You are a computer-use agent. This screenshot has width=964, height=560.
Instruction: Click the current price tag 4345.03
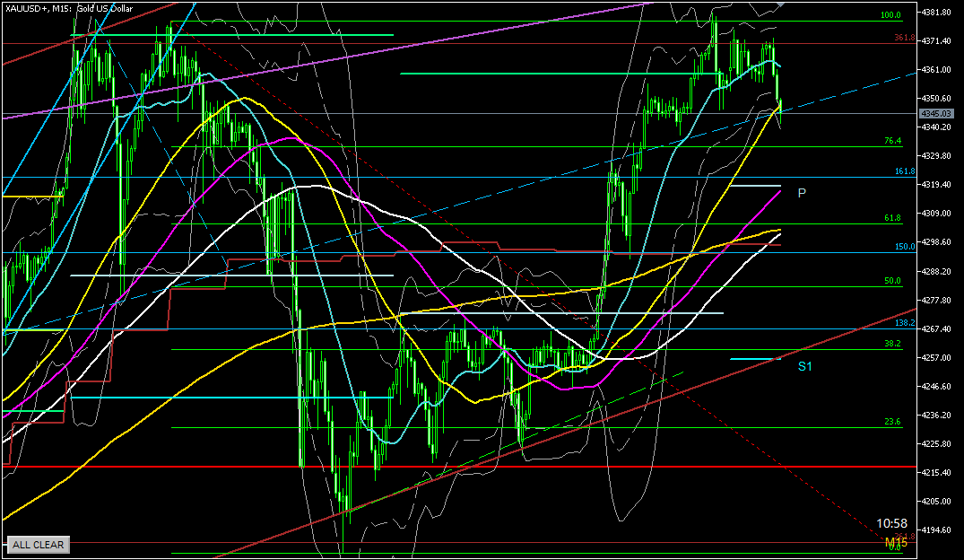click(x=940, y=114)
